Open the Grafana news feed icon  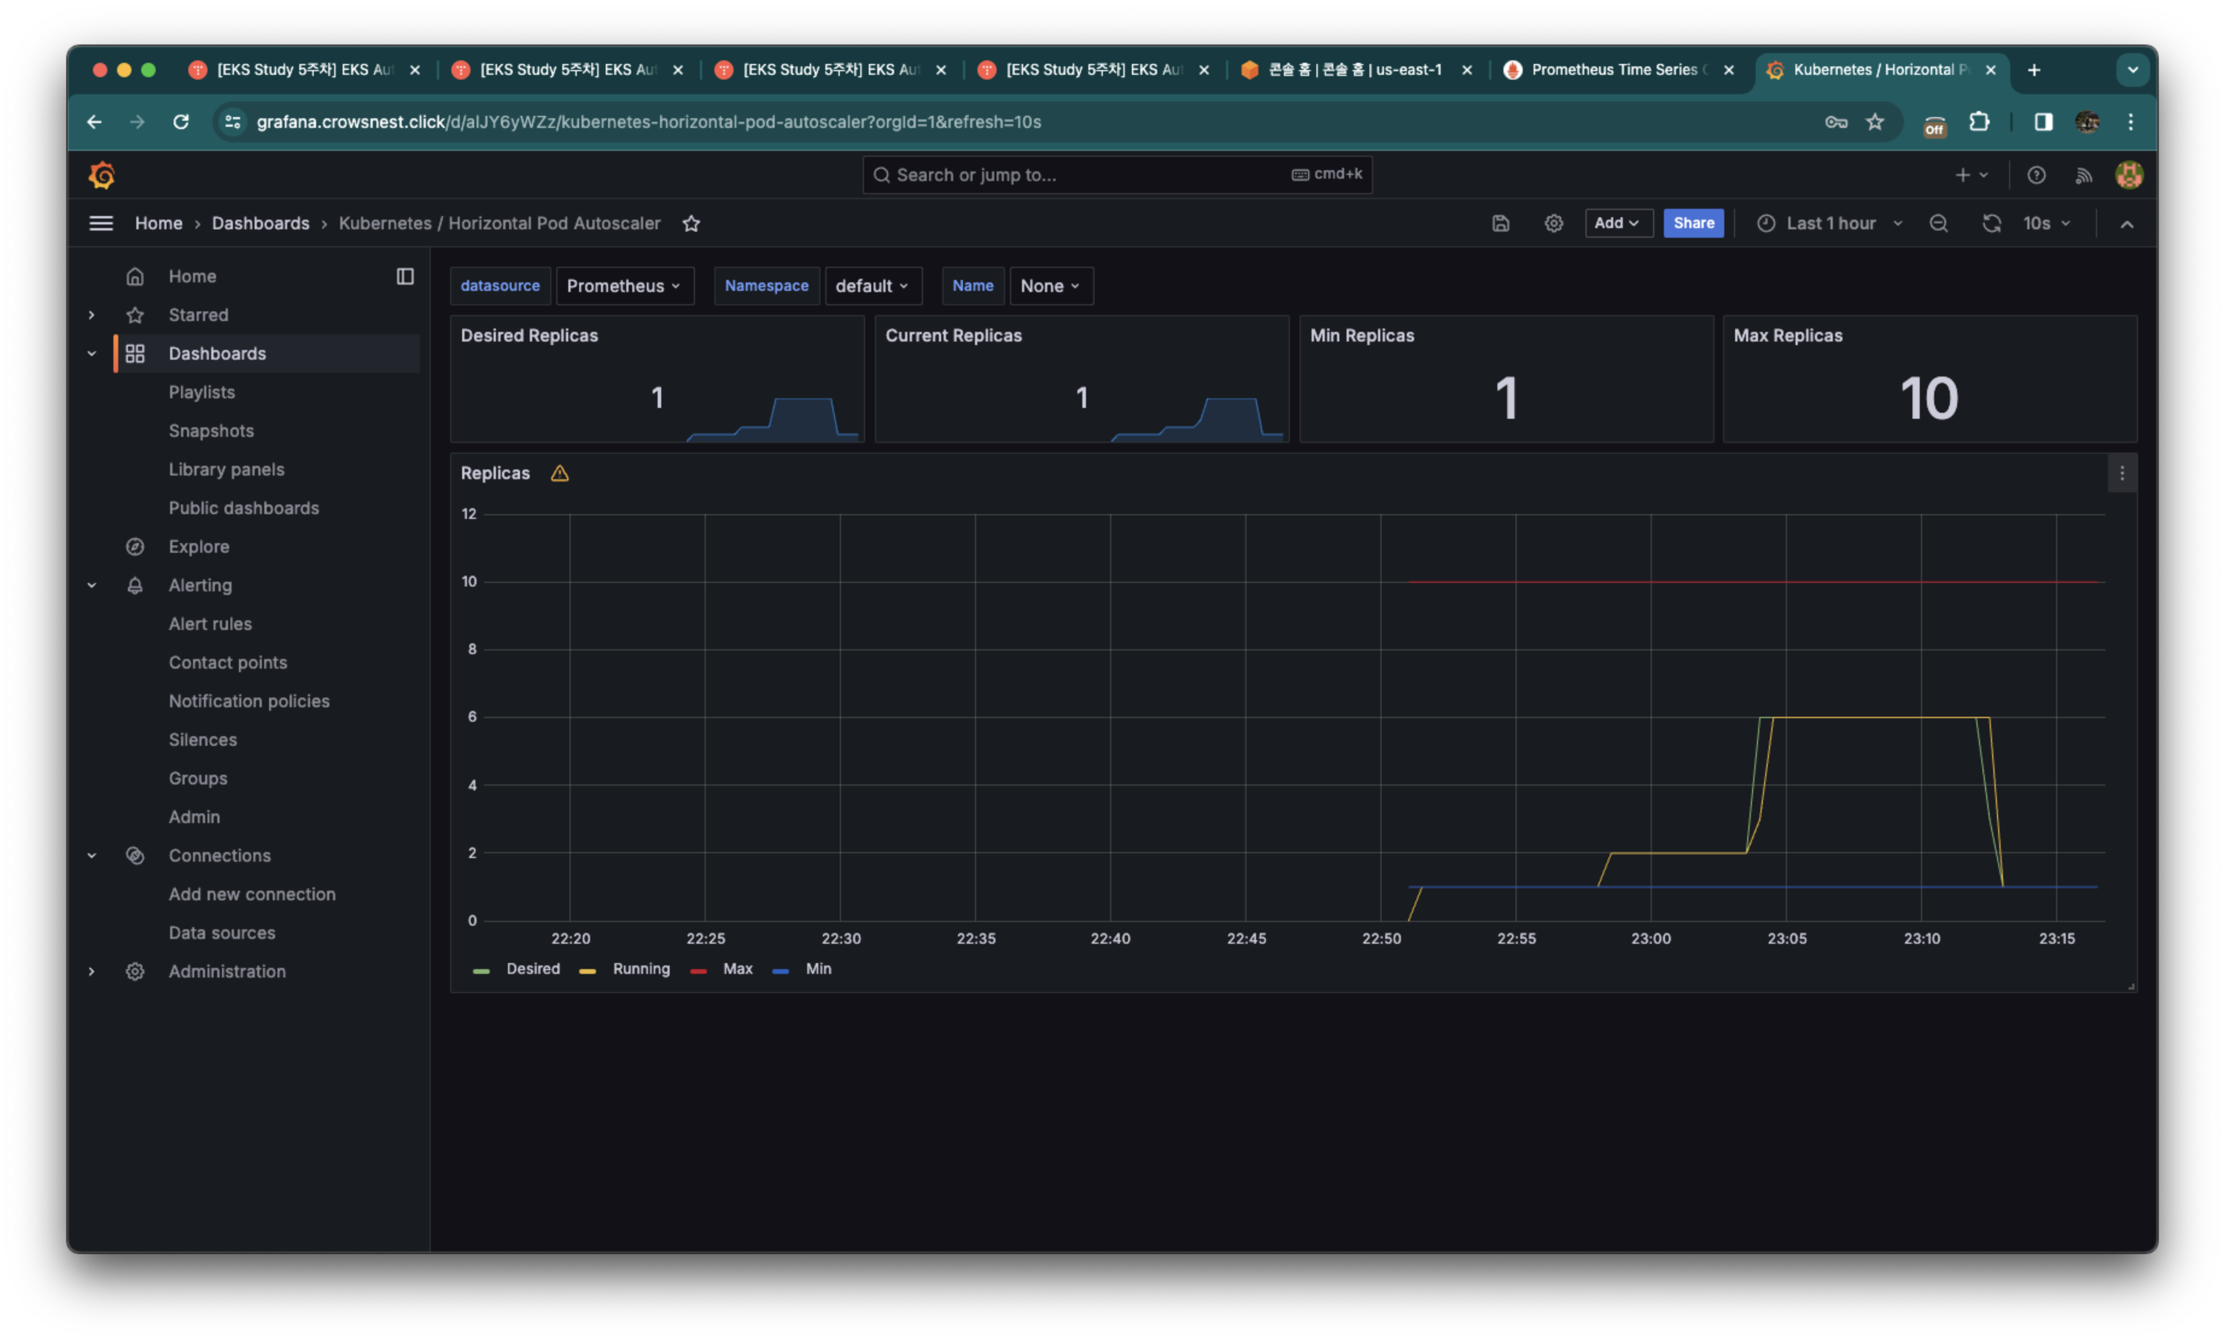2083,175
